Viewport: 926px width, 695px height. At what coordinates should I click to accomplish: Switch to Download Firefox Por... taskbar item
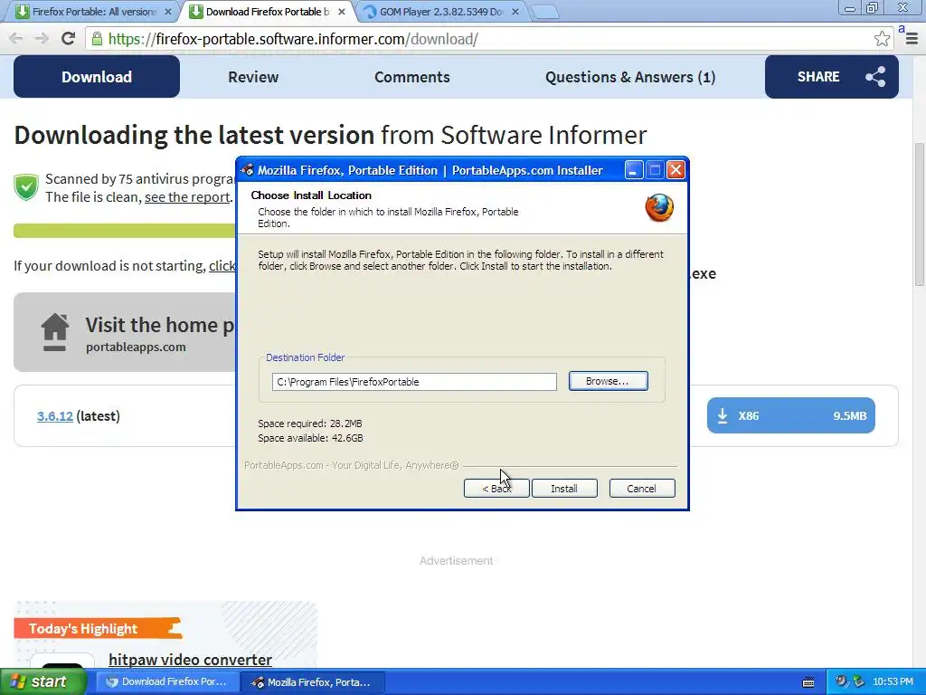[x=166, y=682]
